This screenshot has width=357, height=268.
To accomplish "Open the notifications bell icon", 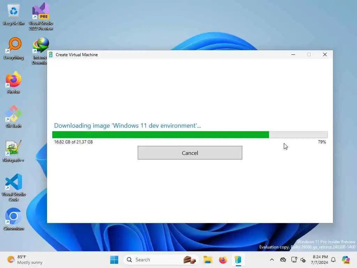I will 333,260.
